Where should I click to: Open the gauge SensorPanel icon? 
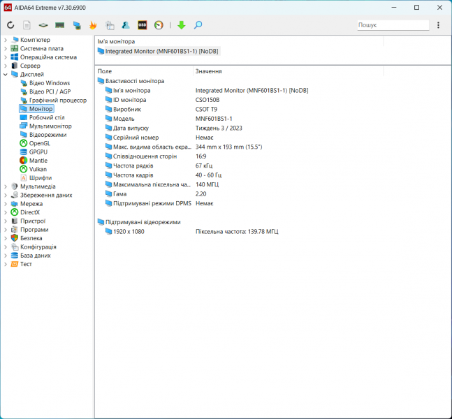[x=159, y=25]
